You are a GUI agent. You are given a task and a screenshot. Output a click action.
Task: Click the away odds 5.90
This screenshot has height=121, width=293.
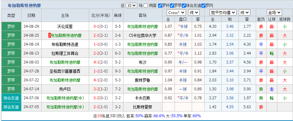point(247,89)
